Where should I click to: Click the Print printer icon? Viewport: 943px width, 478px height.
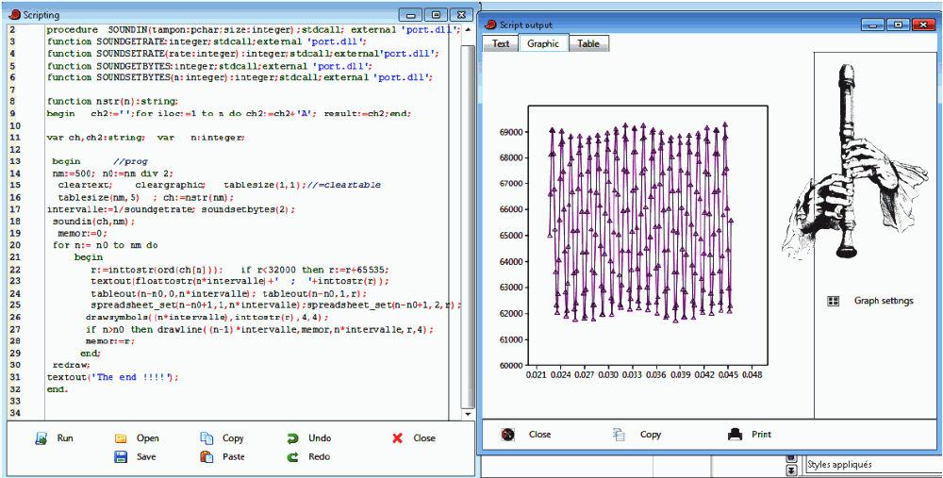coord(735,434)
